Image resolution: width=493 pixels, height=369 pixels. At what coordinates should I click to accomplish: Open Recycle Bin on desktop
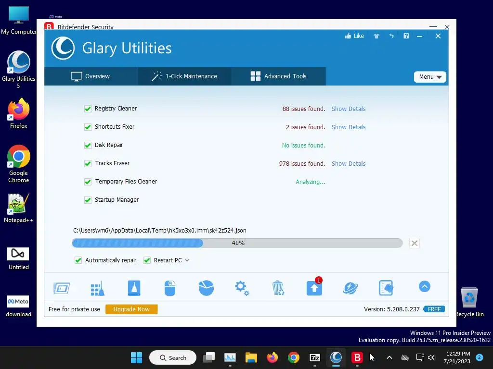tap(469, 302)
